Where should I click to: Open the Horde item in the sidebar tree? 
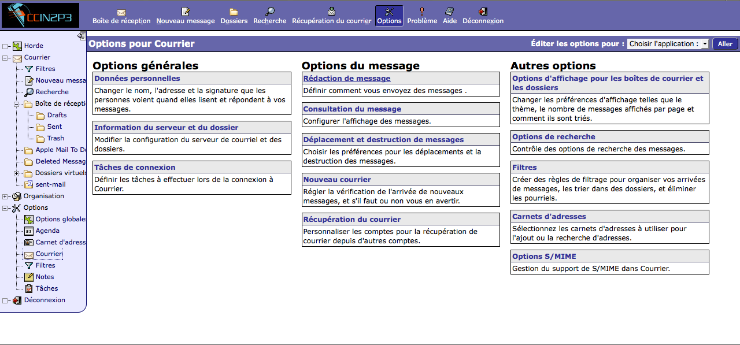point(34,46)
